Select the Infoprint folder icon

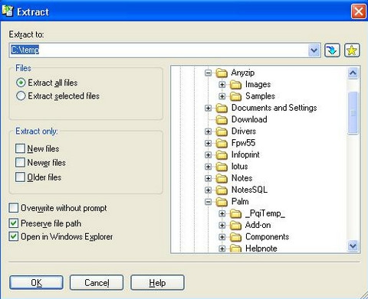(x=222, y=155)
